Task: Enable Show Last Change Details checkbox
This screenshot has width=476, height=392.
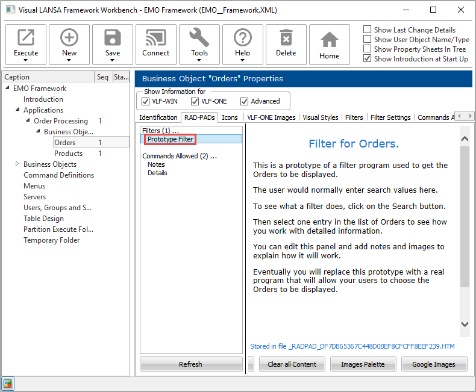Action: point(368,30)
